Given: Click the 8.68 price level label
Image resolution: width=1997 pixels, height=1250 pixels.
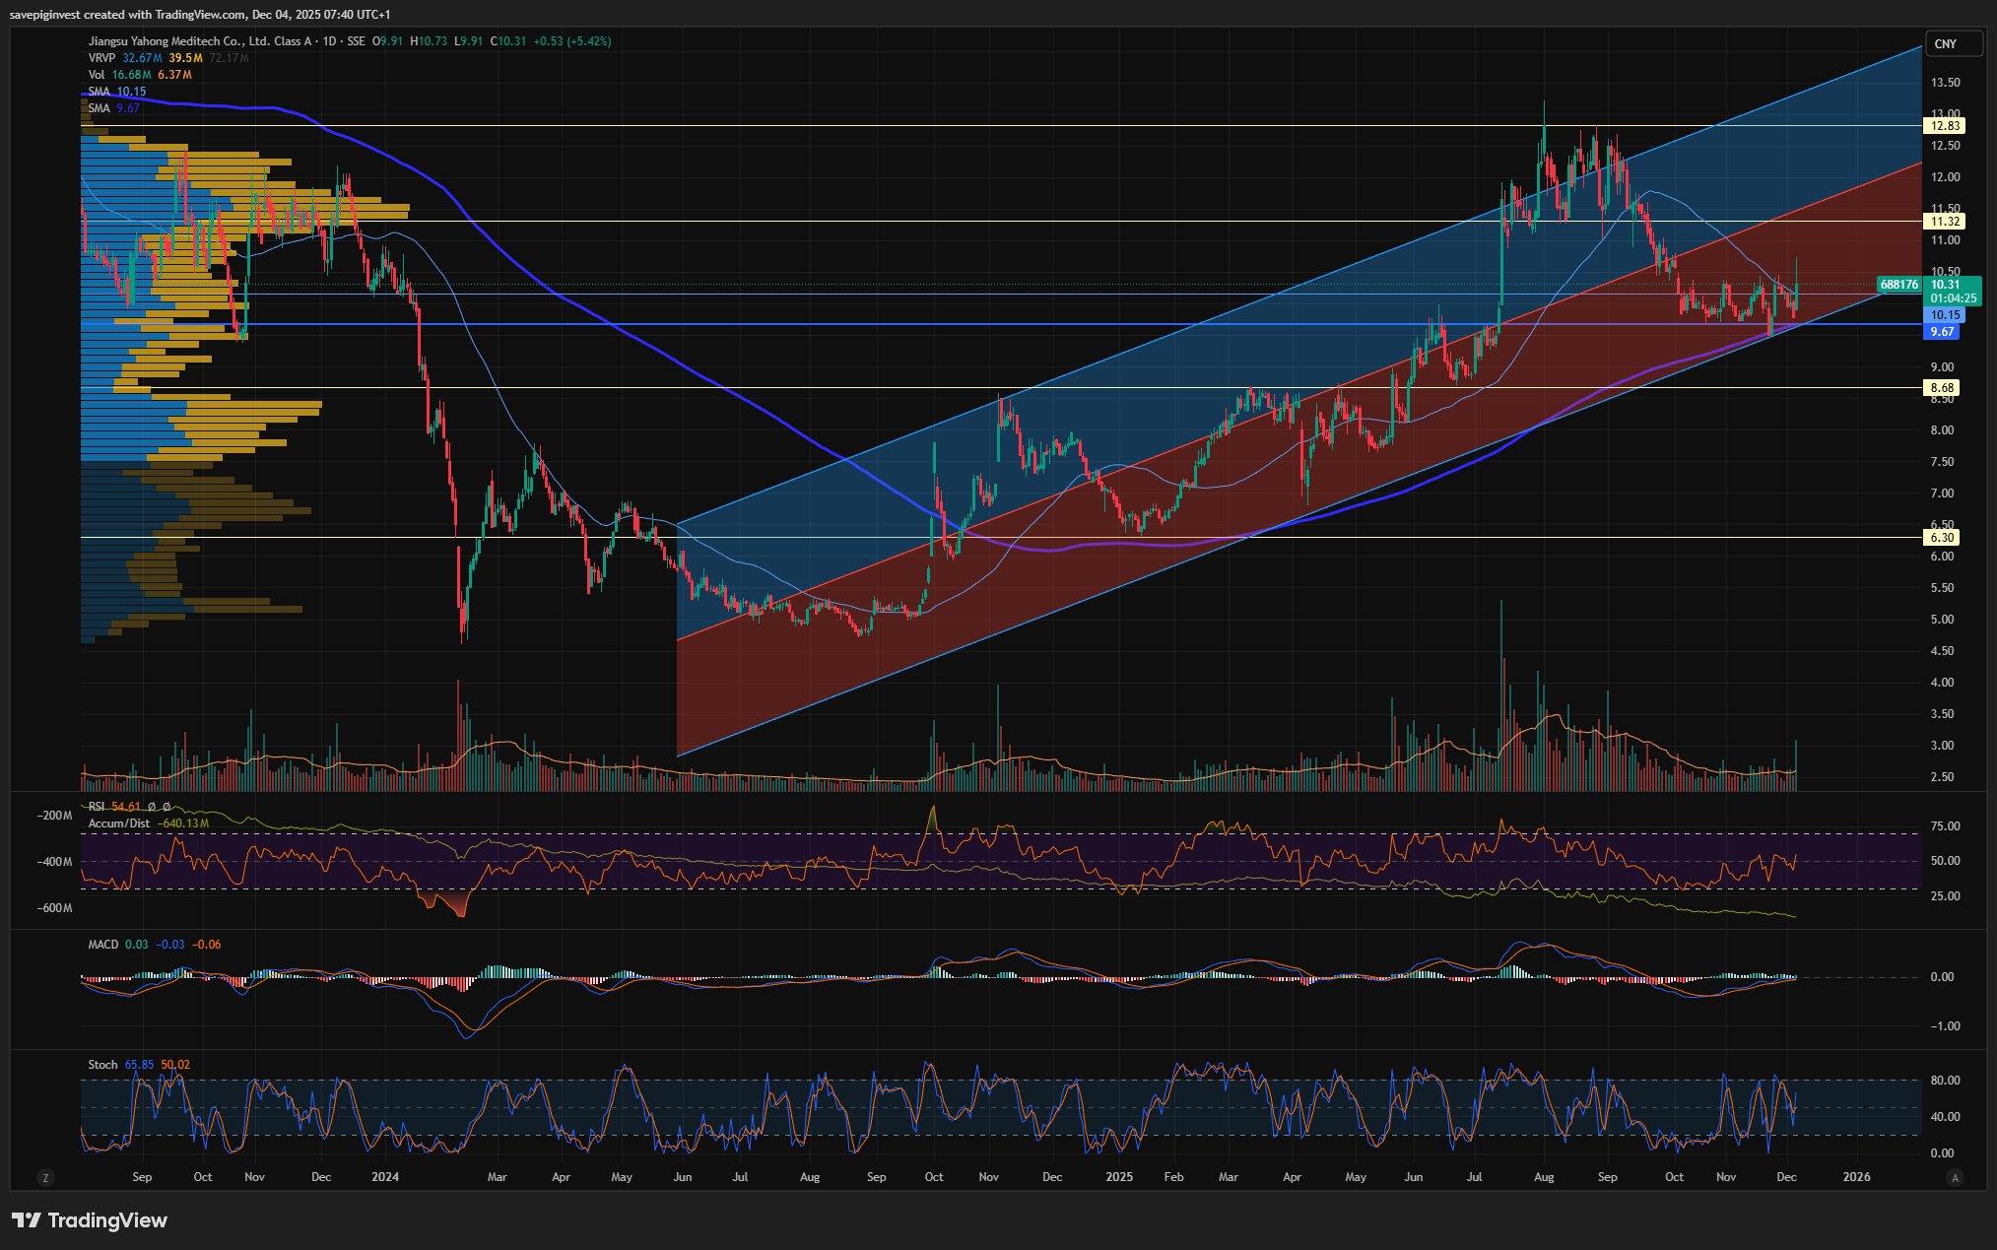Looking at the screenshot, I should [x=1942, y=388].
